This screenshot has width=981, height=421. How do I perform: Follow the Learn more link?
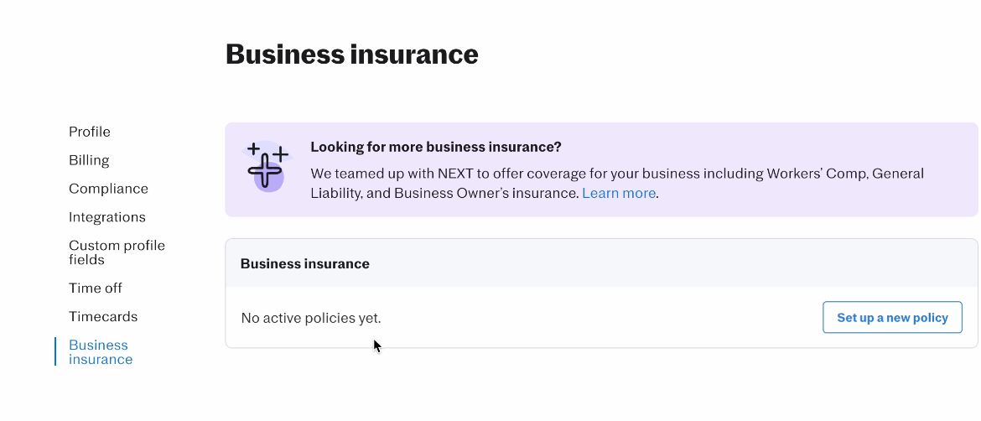tap(619, 194)
